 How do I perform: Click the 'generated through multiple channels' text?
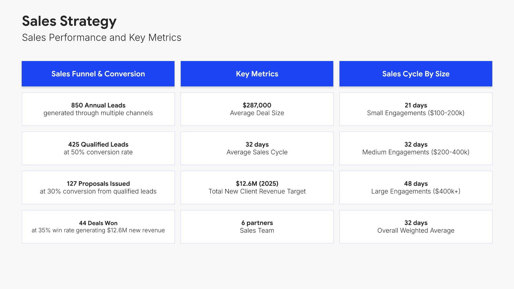98,113
